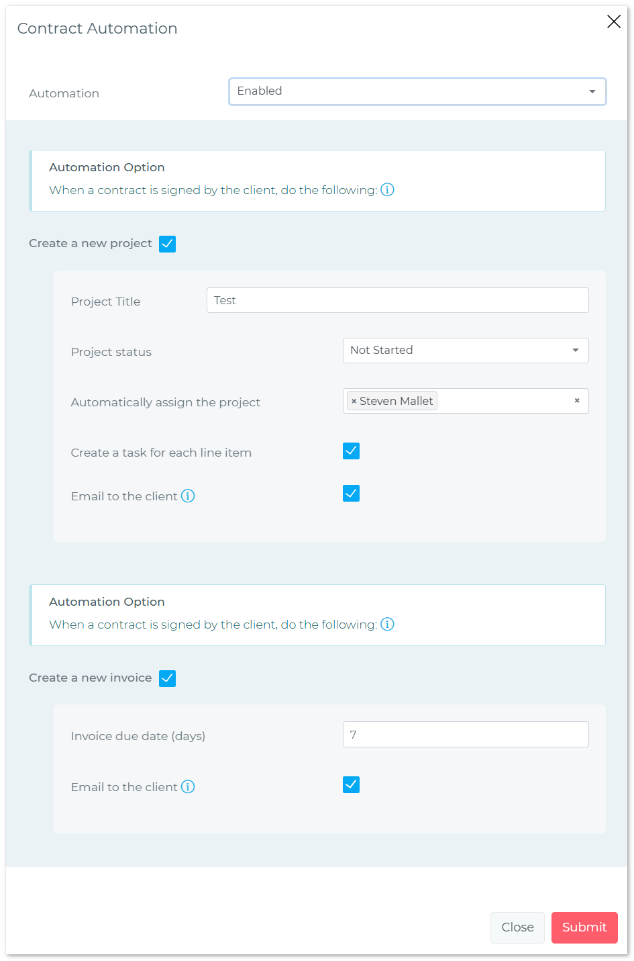The width and height of the screenshot is (634, 961).
Task: Click inside the Project Title field
Action: (x=397, y=300)
